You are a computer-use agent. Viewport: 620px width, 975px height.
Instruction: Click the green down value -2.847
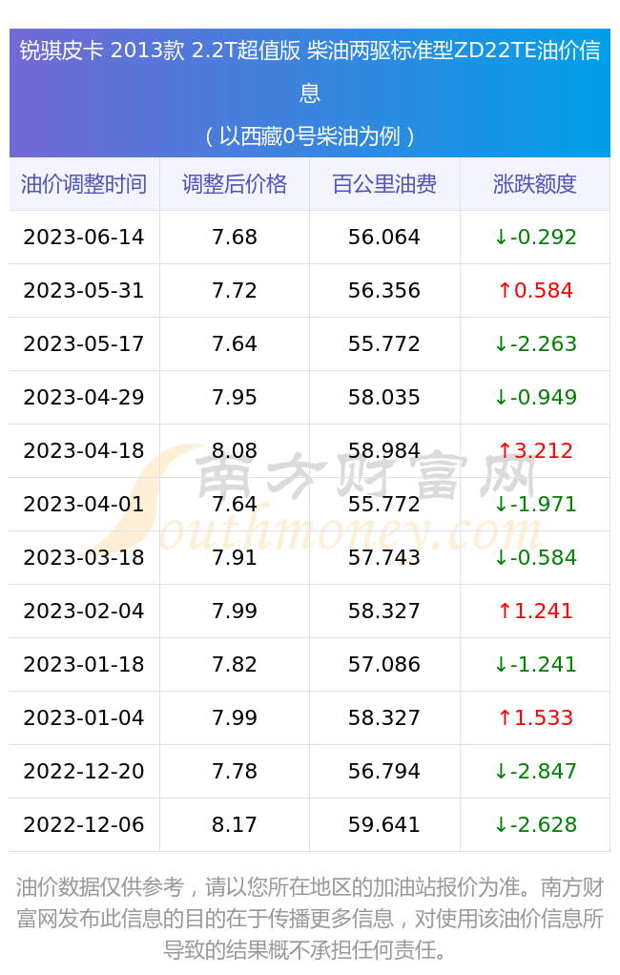(535, 771)
